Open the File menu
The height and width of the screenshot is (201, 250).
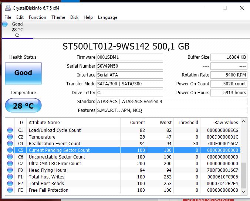[8, 17]
